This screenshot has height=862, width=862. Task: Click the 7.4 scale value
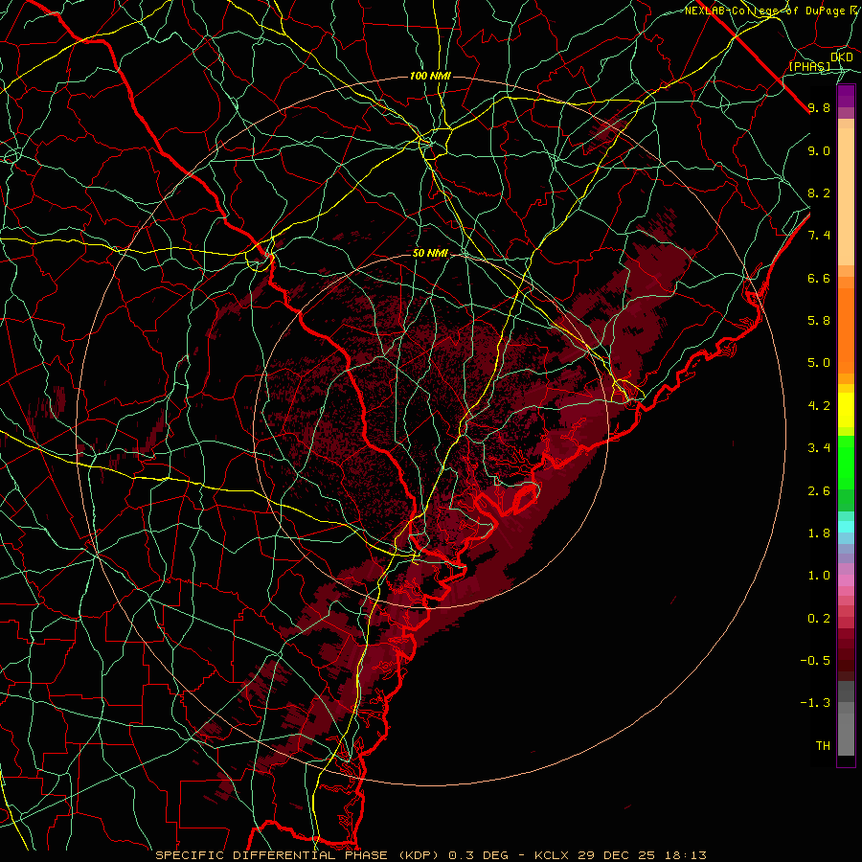click(x=819, y=236)
